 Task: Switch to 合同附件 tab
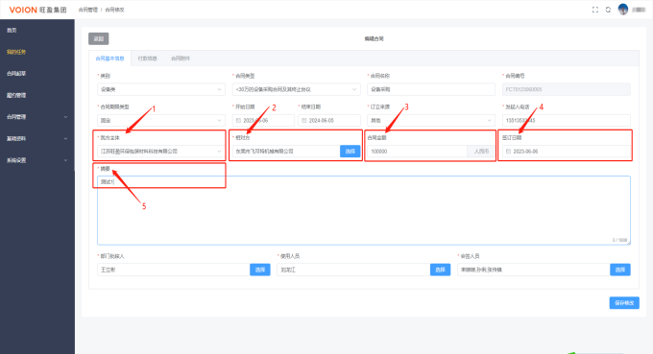[x=181, y=59]
